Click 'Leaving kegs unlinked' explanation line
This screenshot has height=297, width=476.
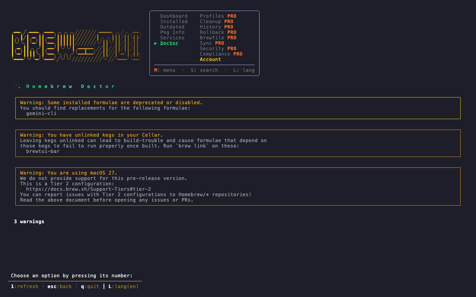(x=143, y=141)
